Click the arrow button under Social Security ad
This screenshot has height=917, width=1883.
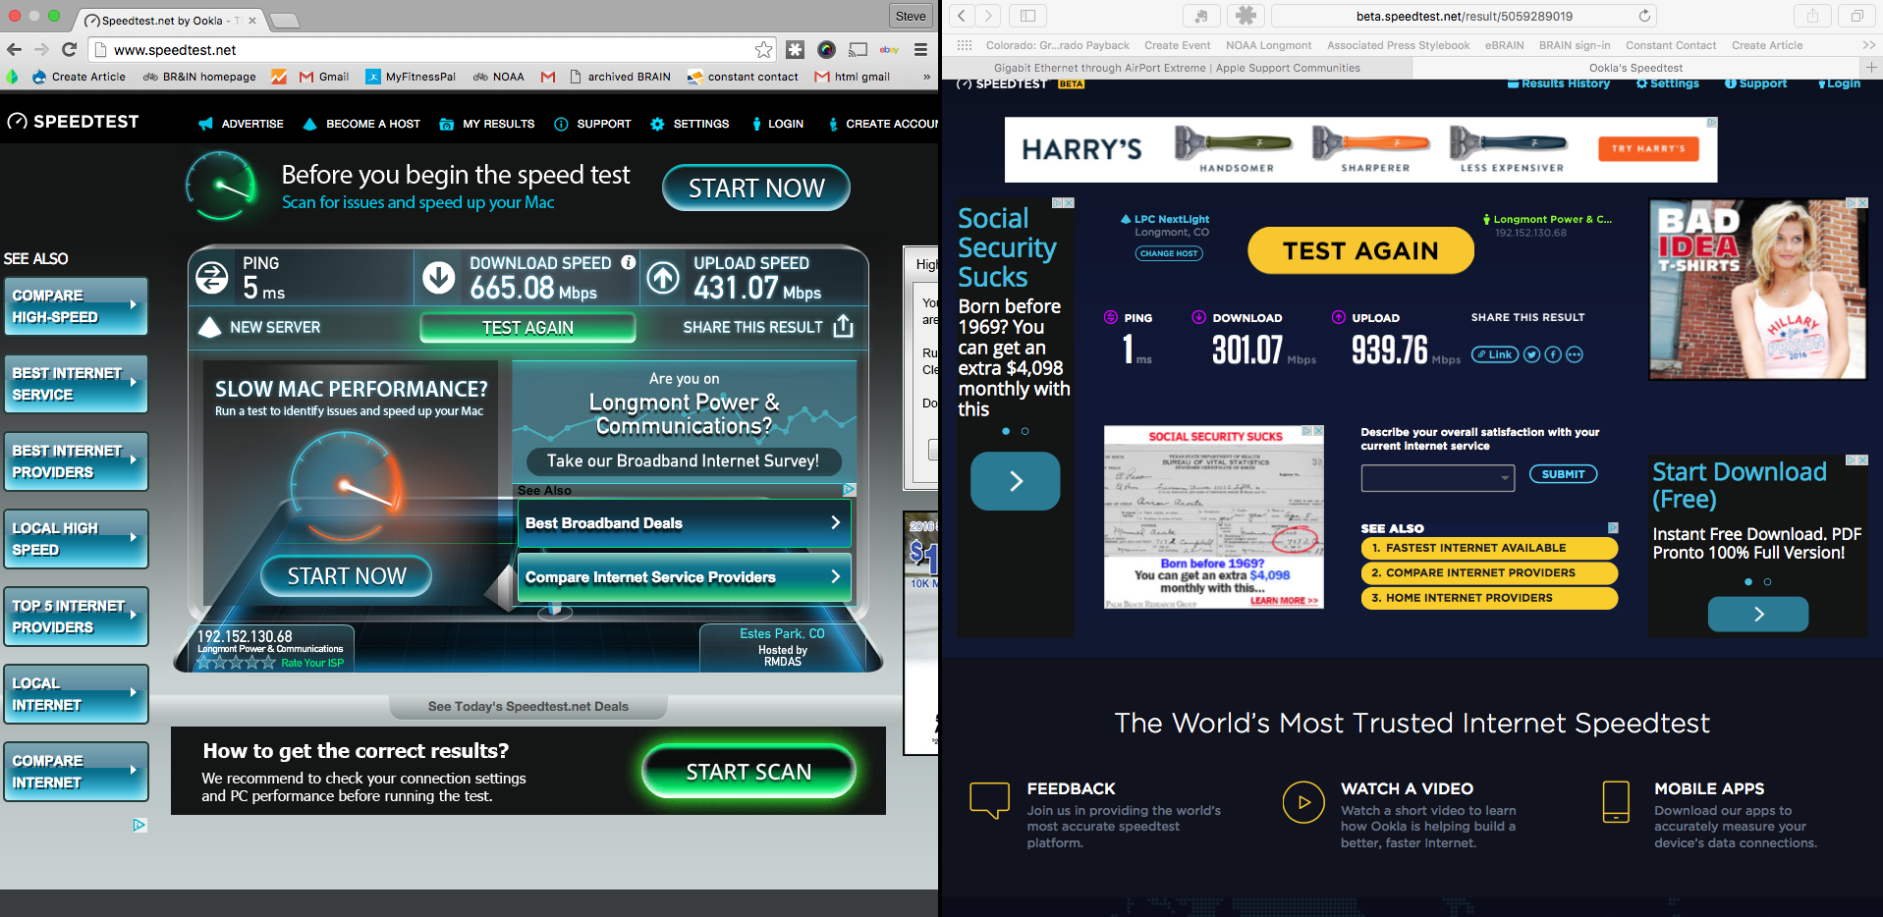pyautogui.click(x=1016, y=481)
